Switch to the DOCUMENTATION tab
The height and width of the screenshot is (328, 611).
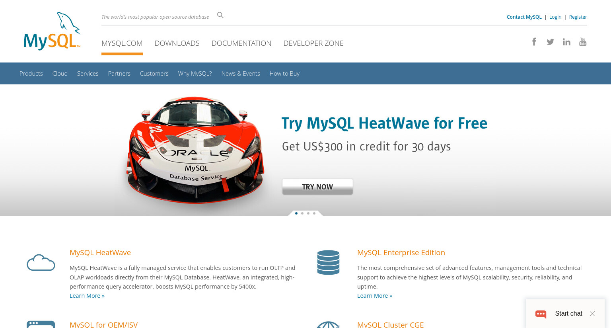241,43
